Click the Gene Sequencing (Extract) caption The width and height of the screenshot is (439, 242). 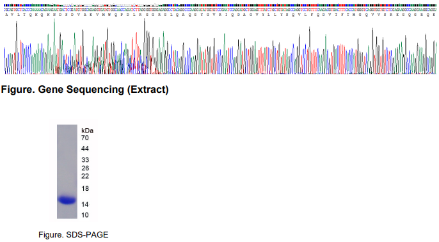(x=85, y=90)
